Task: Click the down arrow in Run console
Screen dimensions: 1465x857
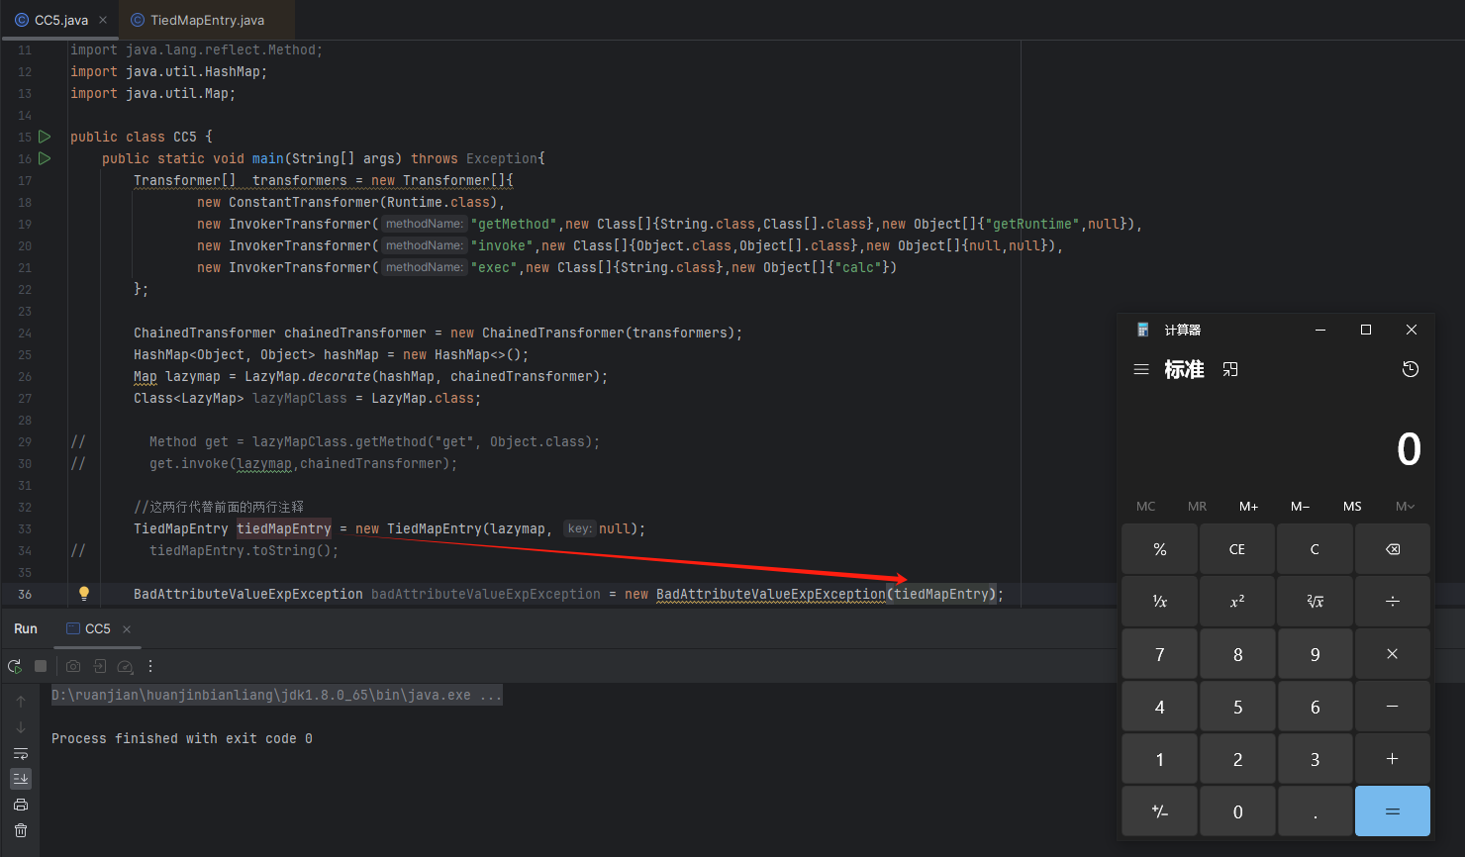Action: coord(21,727)
